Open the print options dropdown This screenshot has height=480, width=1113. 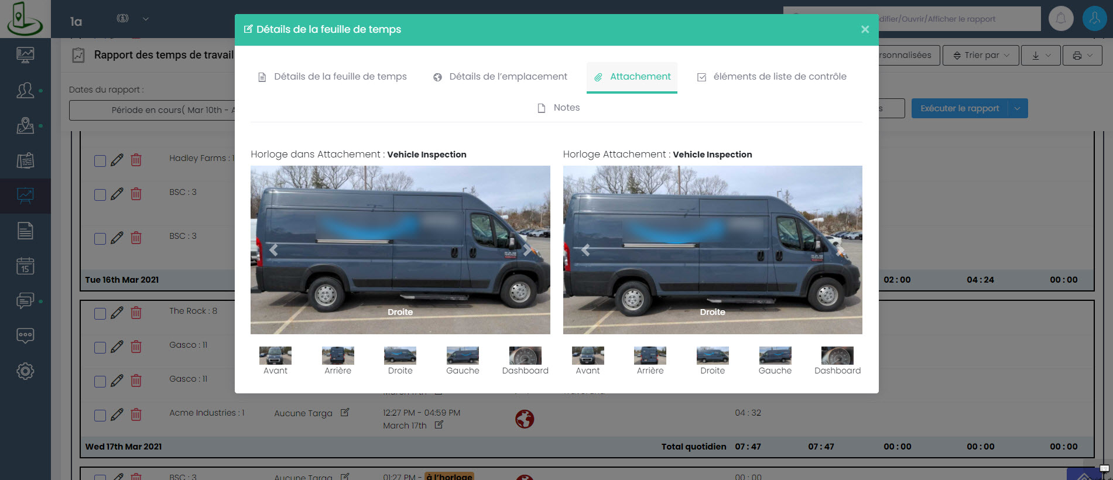(x=1082, y=55)
